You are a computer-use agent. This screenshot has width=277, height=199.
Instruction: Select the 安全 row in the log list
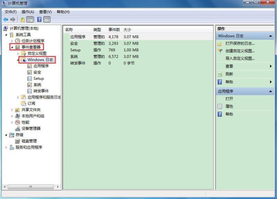[74, 44]
